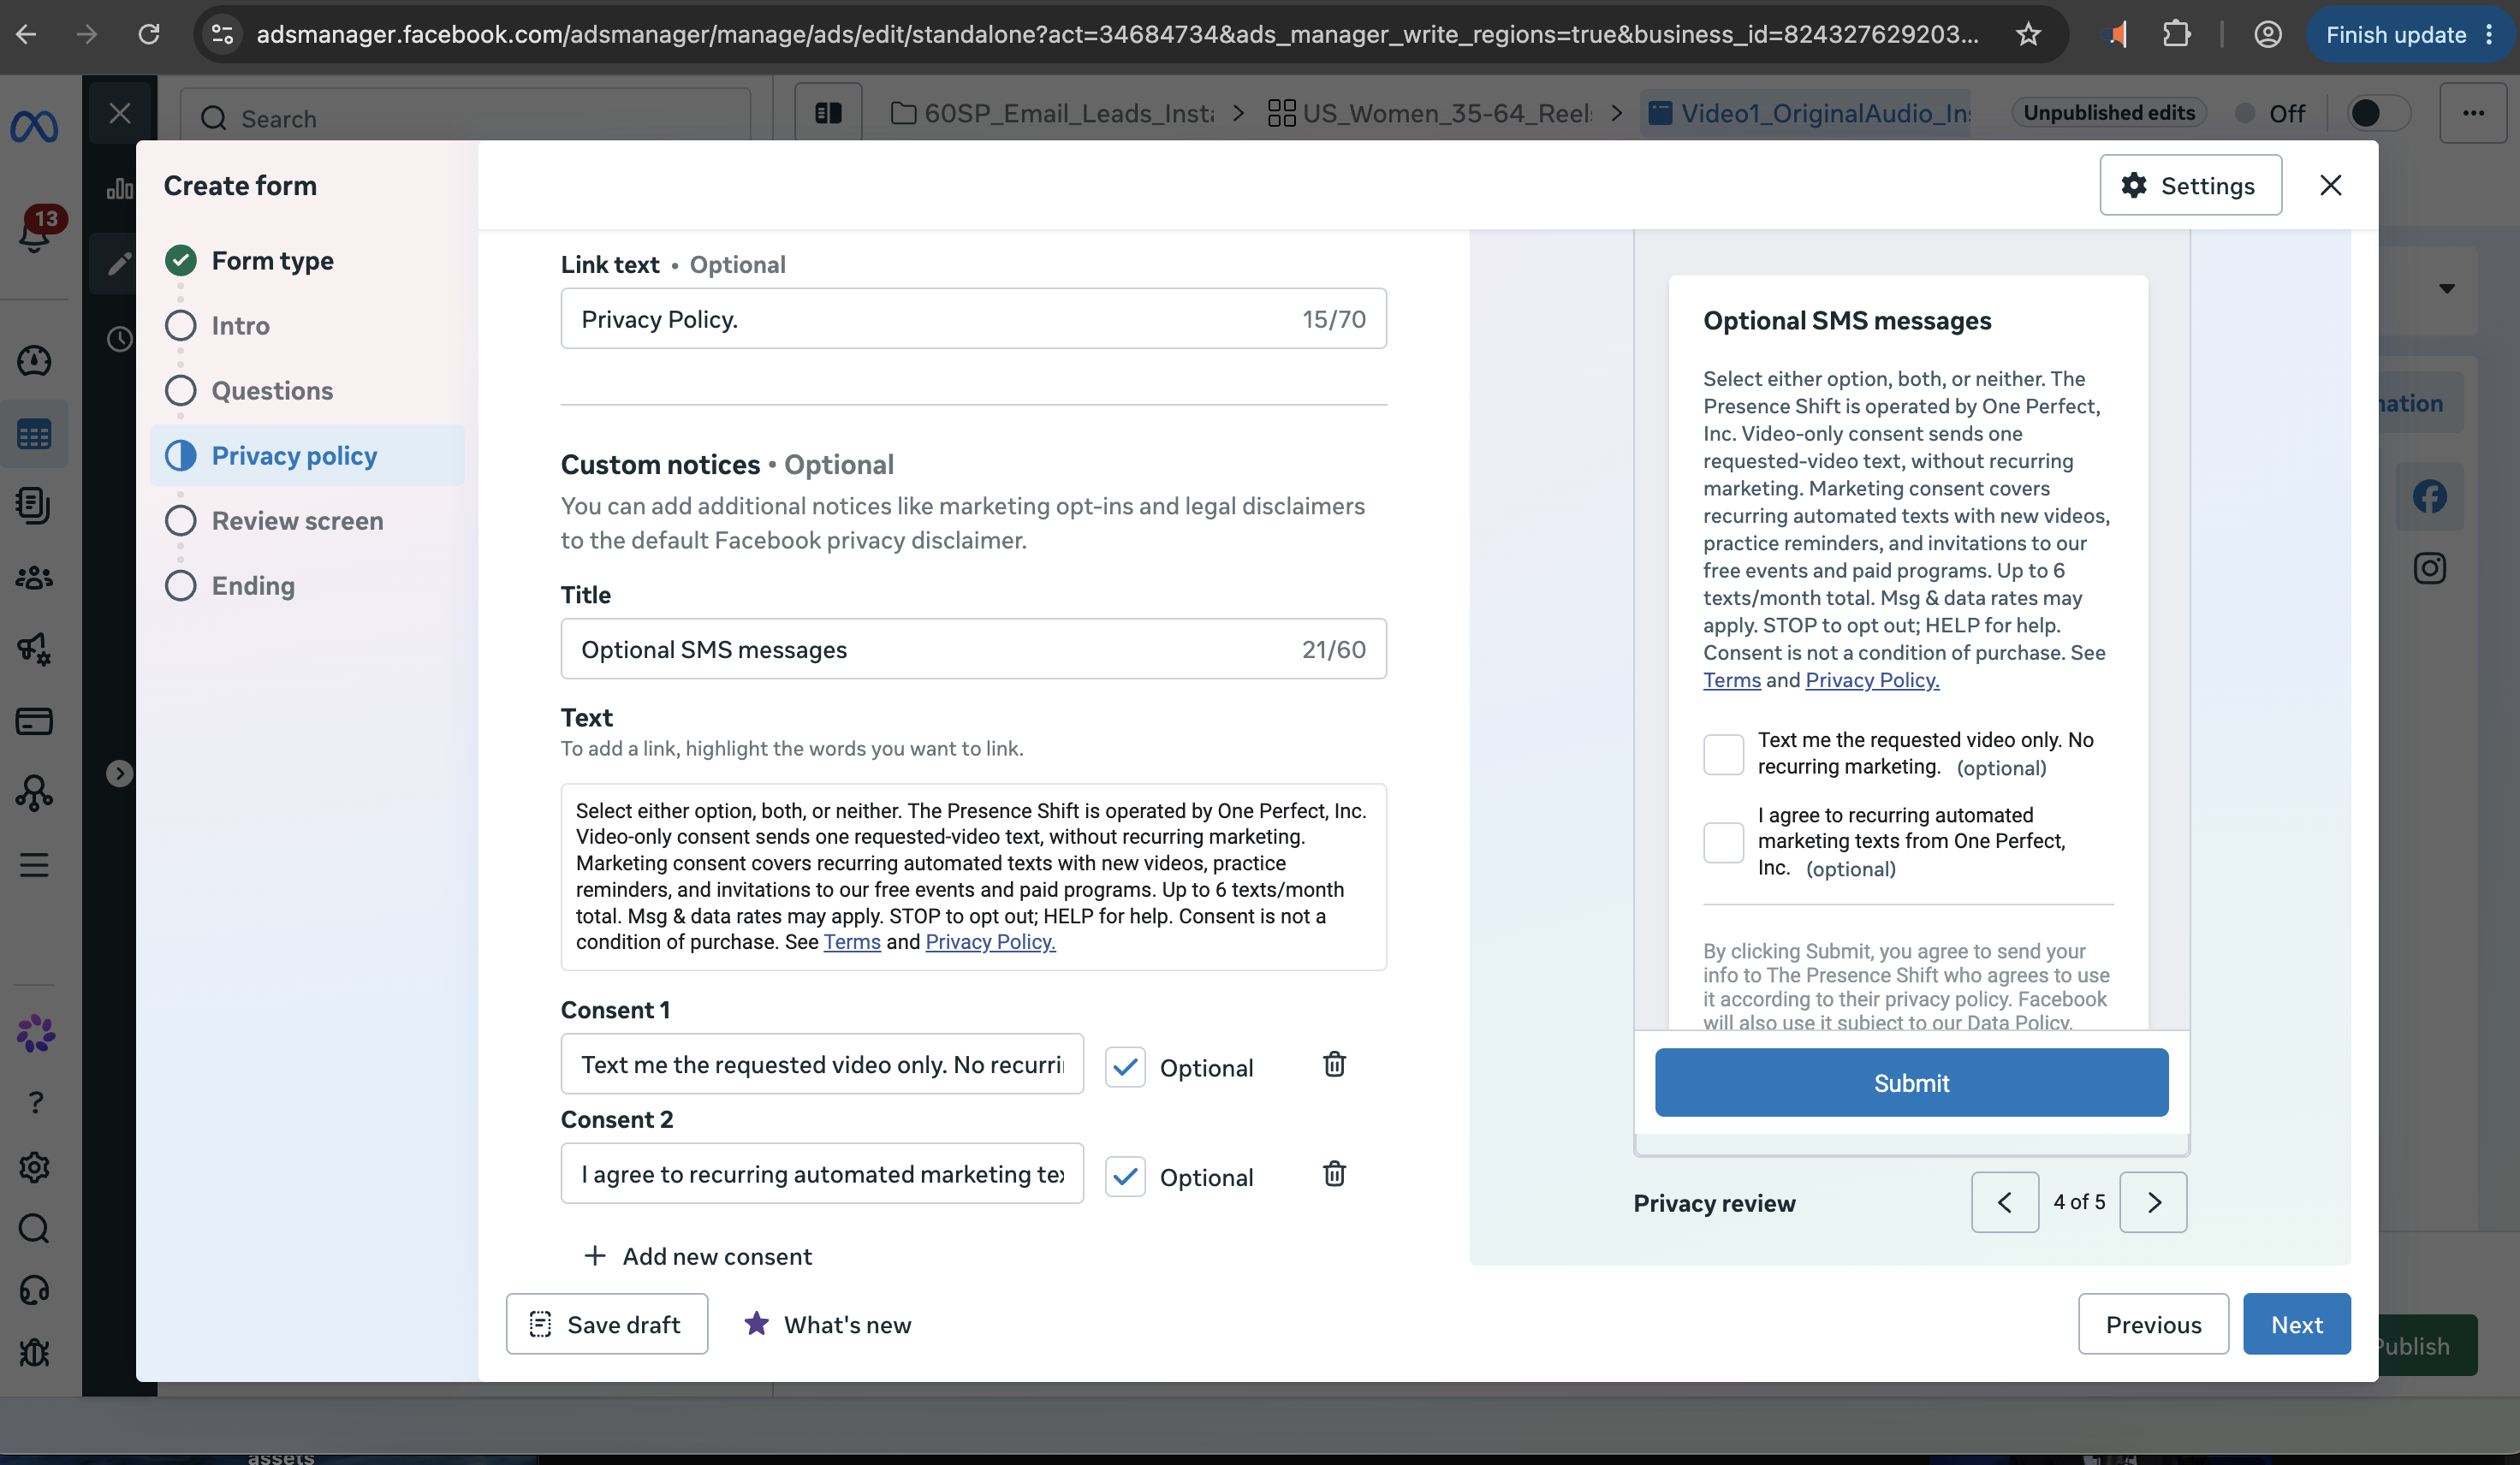Viewport: 2520px width, 1465px height.
Task: Open What's new link
Action: [828, 1324]
